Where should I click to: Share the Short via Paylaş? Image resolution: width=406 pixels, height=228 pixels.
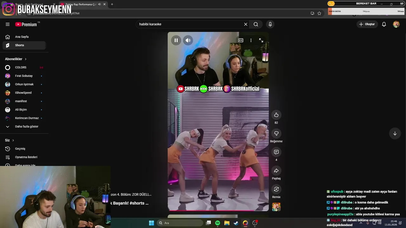point(276,171)
